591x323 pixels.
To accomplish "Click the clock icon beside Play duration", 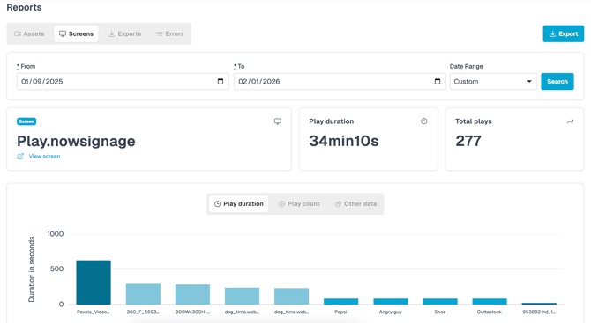I will [x=424, y=121].
